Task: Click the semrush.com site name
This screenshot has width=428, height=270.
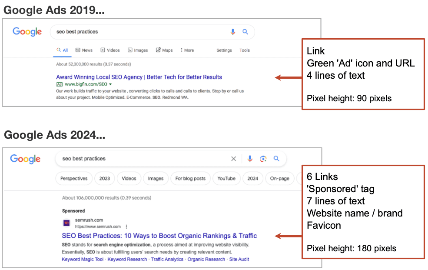Action: pos(89,220)
